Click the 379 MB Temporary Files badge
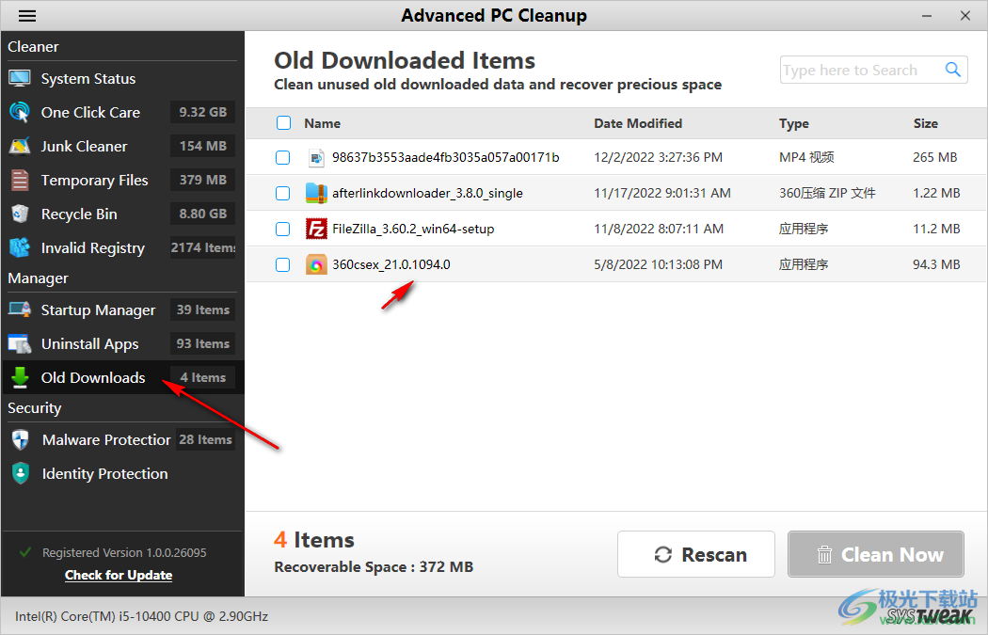Image resolution: width=988 pixels, height=635 pixels. click(203, 181)
